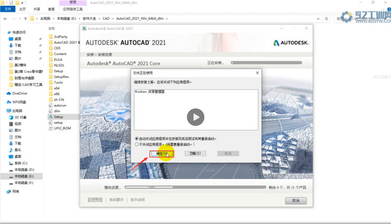
Task: Switch to the 共享 ribbon tab
Action: 37,9
